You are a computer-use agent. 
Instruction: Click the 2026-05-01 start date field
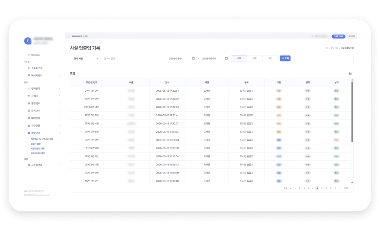176,59
